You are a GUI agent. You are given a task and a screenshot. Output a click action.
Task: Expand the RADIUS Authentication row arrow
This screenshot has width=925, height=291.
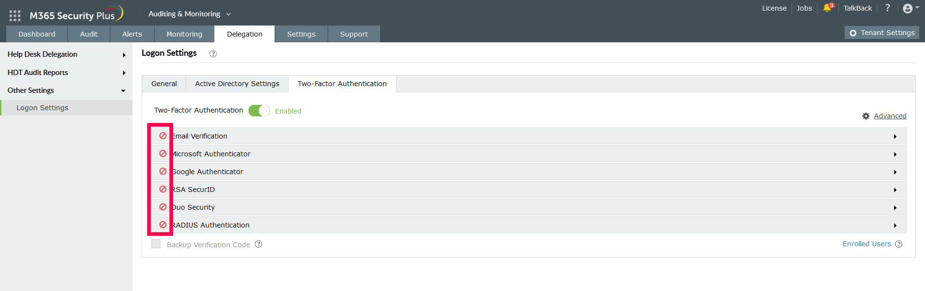click(895, 226)
